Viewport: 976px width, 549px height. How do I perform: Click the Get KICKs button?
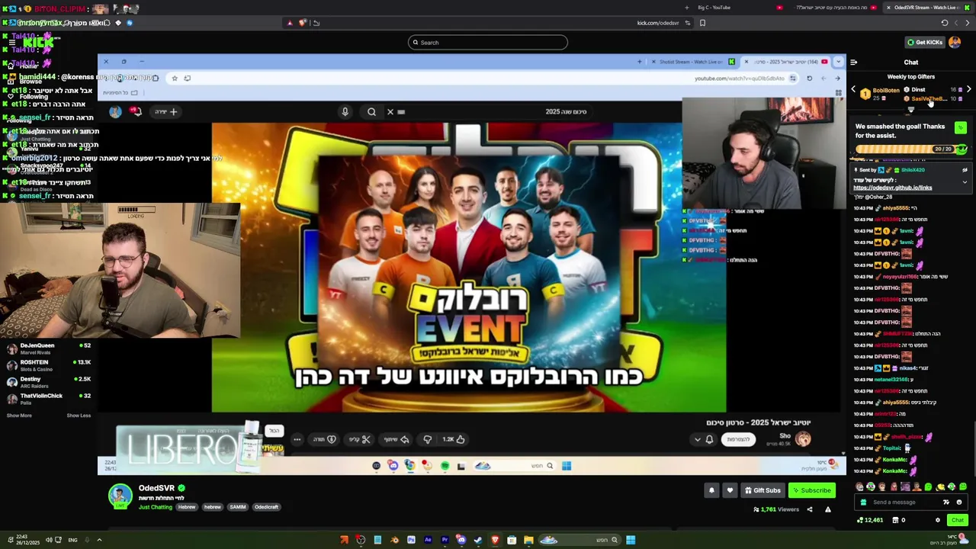pyautogui.click(x=924, y=43)
